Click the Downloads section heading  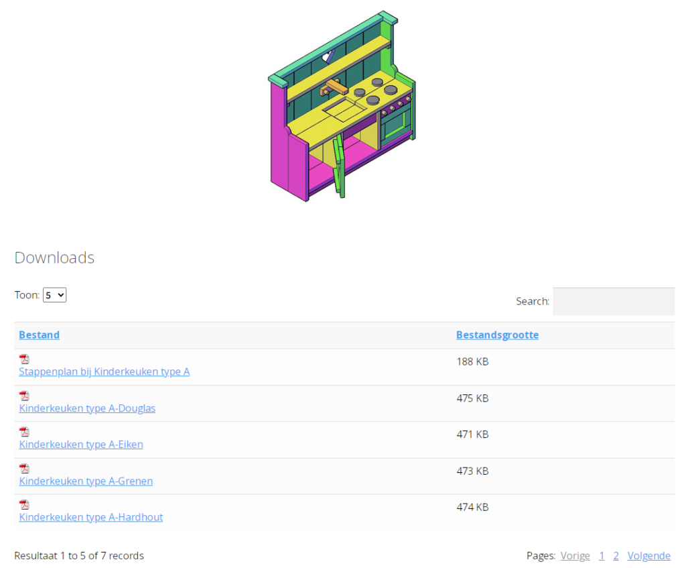pyautogui.click(x=54, y=258)
